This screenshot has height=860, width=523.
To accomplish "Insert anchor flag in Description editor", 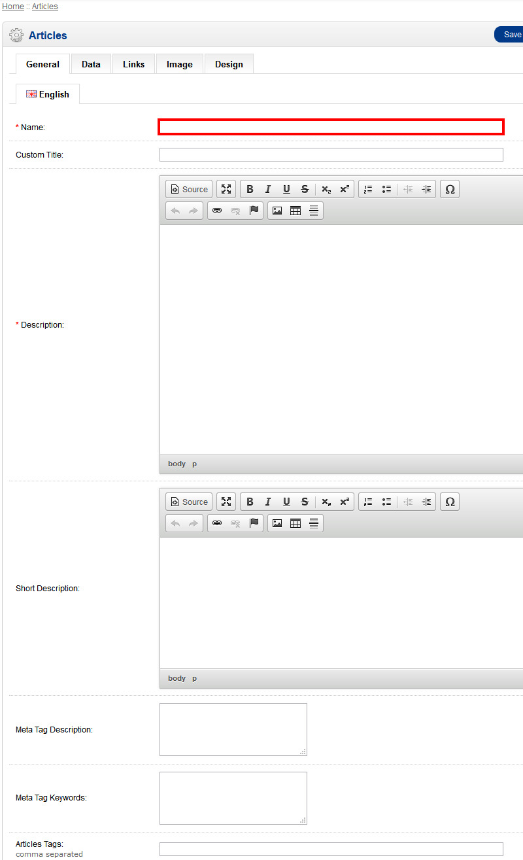I will pyautogui.click(x=254, y=211).
